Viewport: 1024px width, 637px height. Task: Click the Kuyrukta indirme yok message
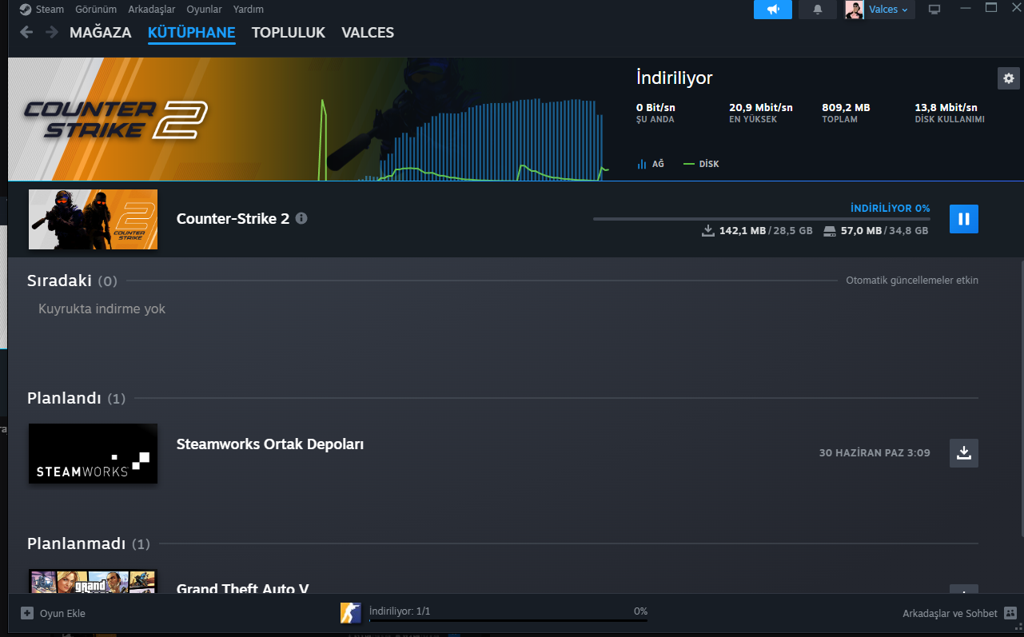[x=102, y=309]
